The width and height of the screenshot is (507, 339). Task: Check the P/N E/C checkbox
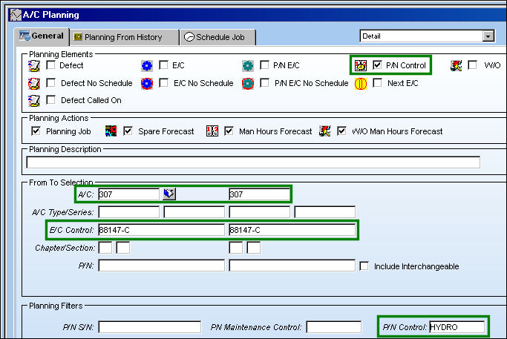point(264,65)
